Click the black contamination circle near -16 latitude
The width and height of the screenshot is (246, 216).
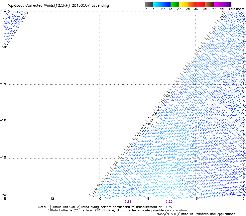point(152,121)
